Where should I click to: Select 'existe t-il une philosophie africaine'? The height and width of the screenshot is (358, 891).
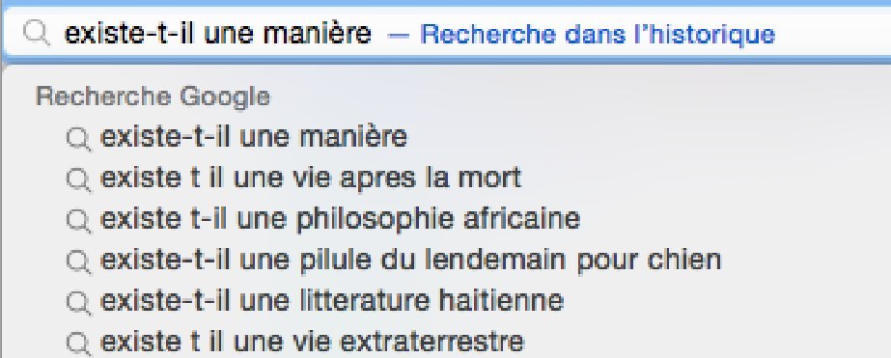340,219
